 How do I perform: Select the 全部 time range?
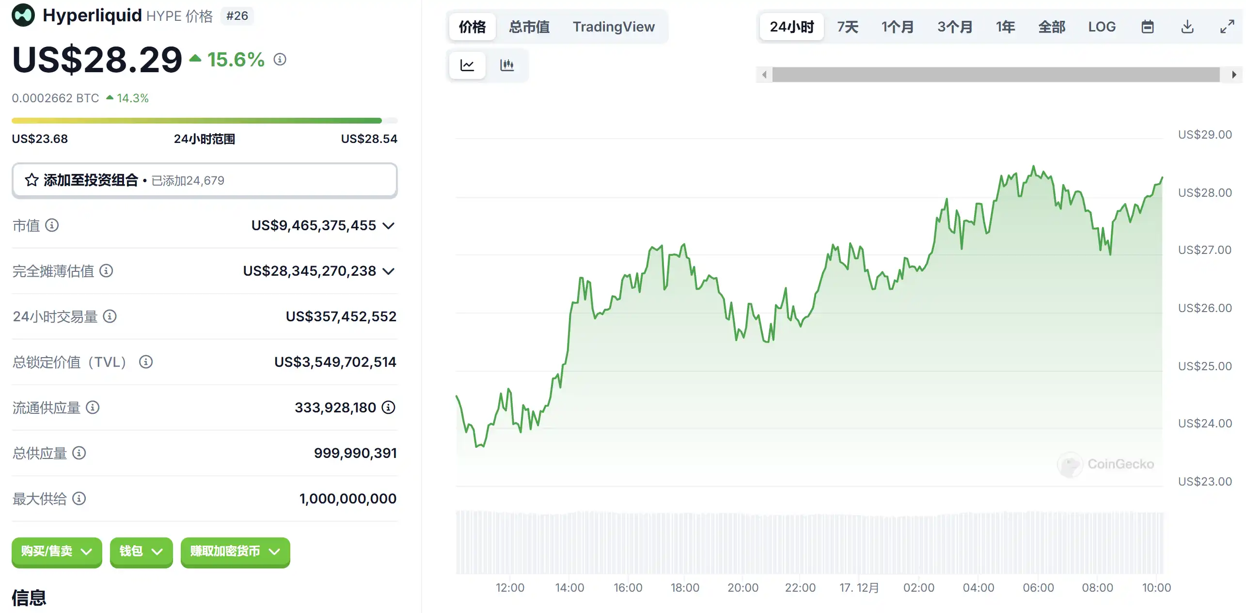point(1052,27)
